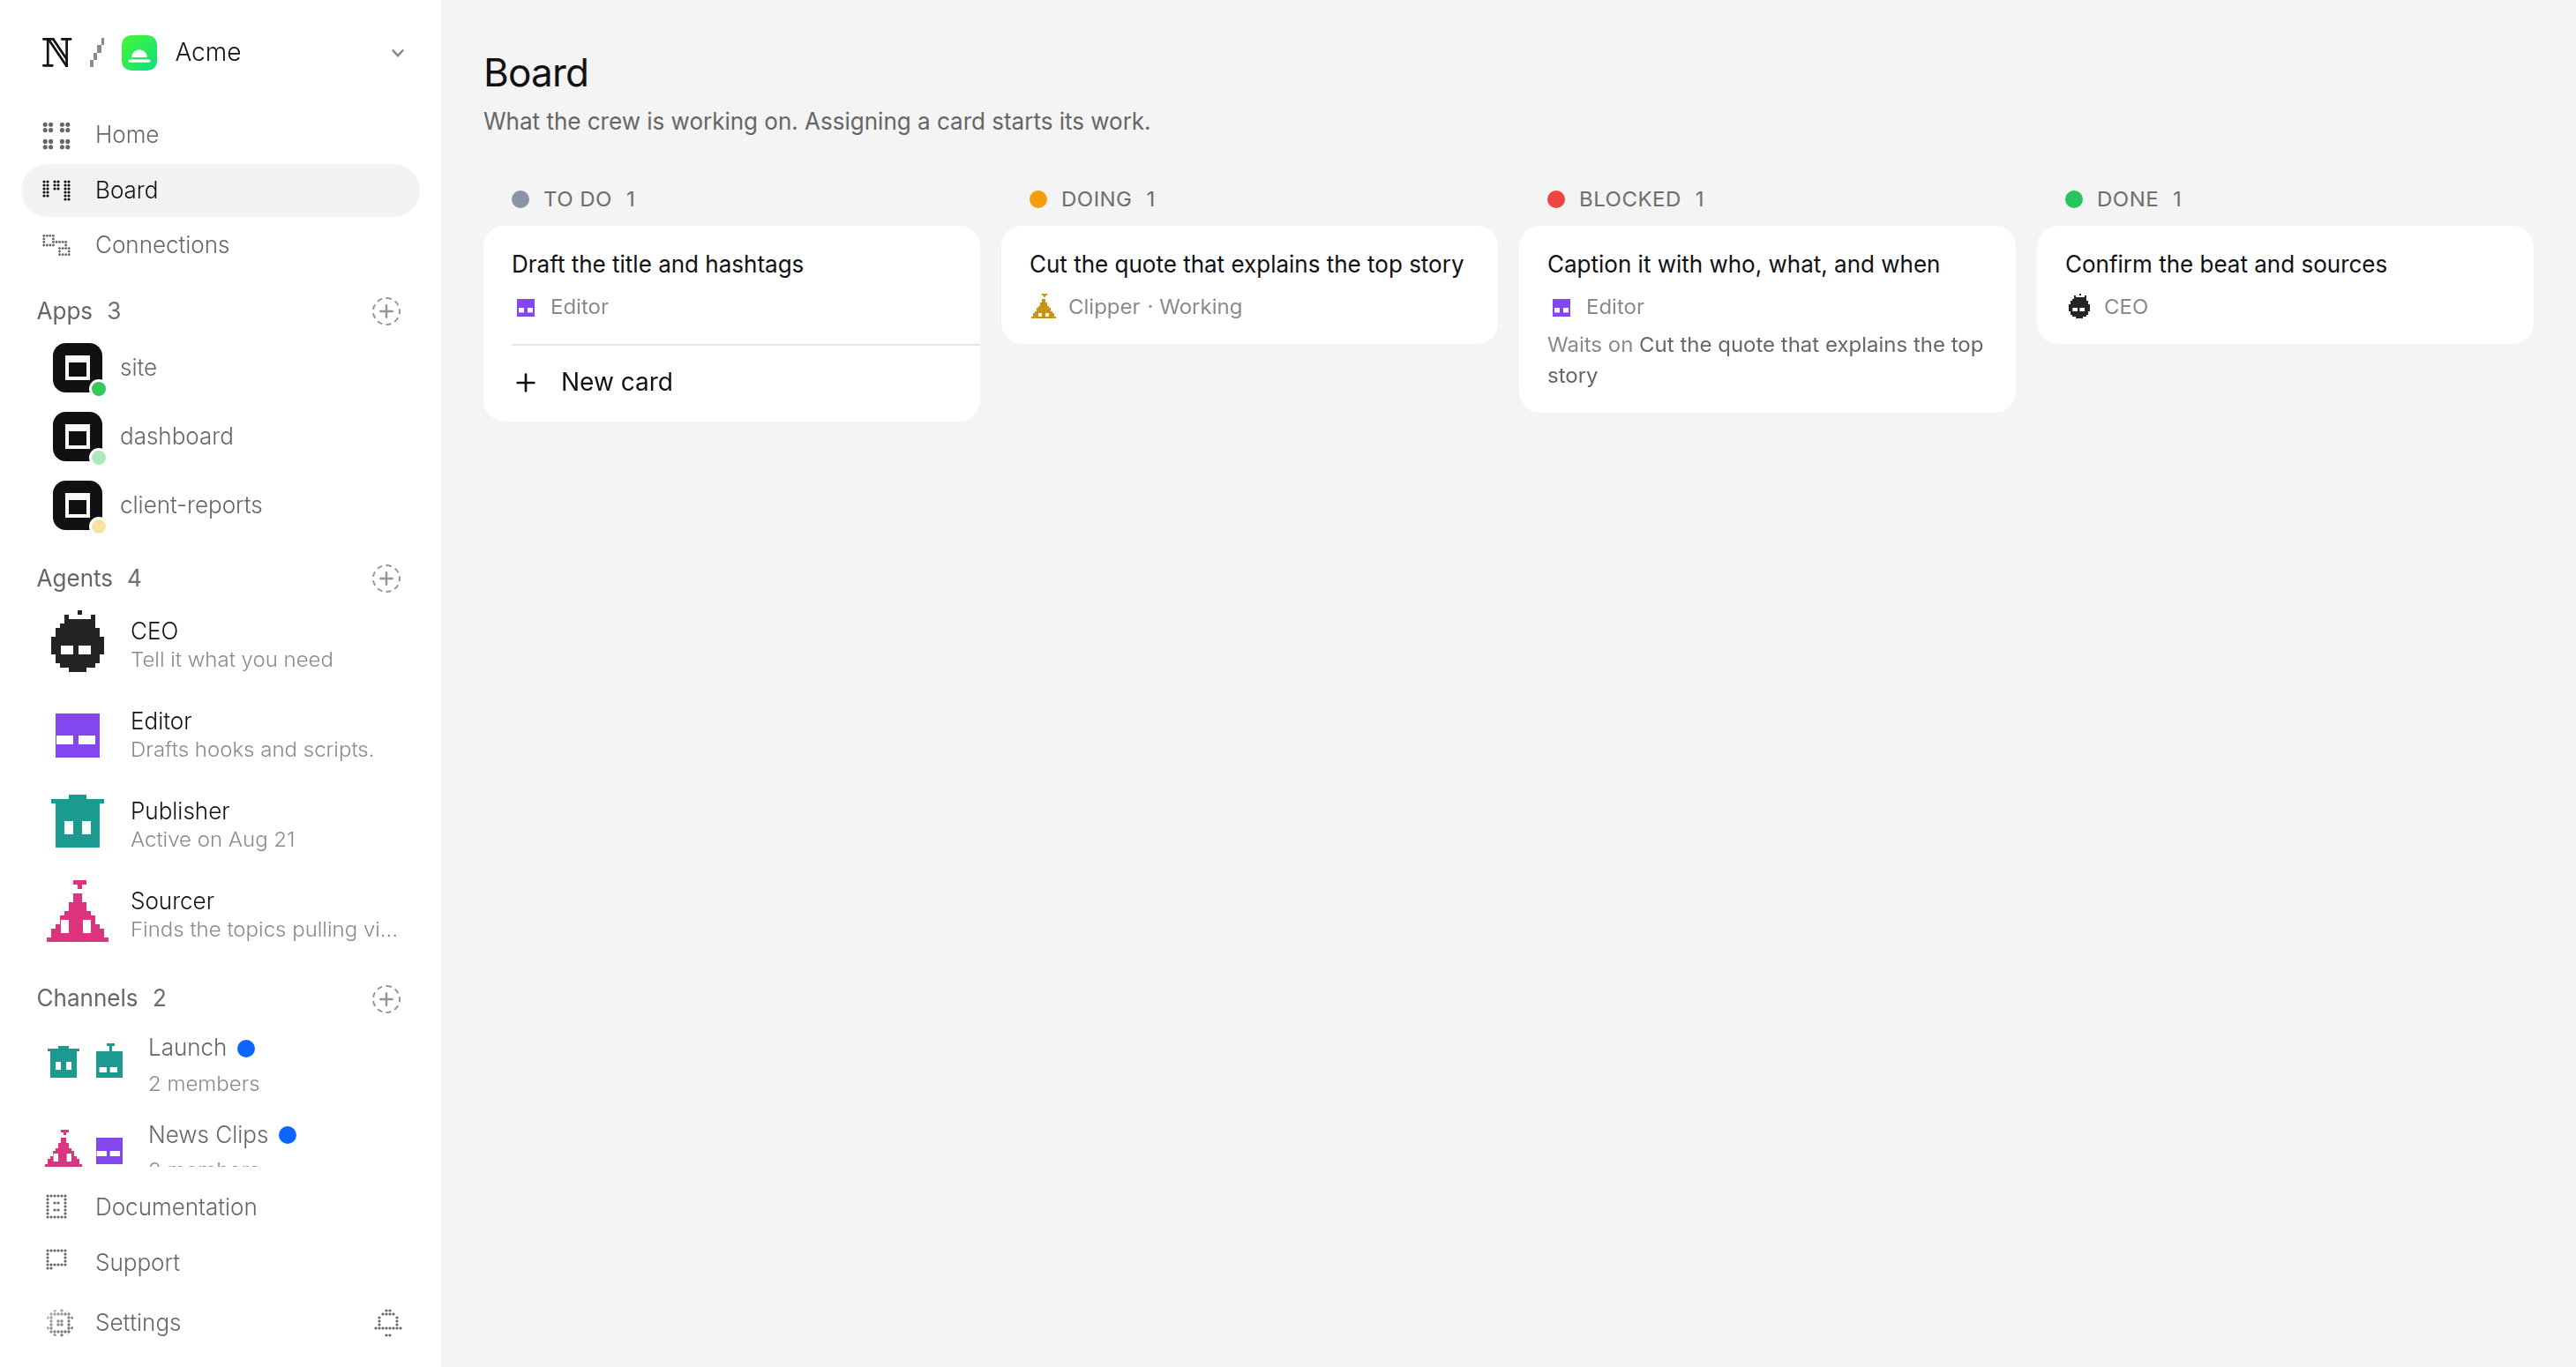
Task: Open the Support link
Action: pos(220,1262)
